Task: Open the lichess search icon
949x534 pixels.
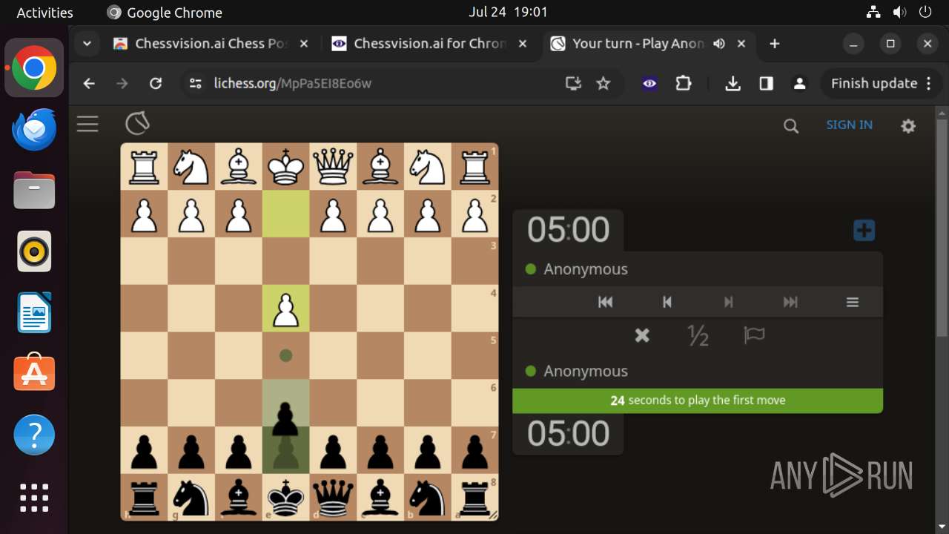Action: (x=791, y=126)
